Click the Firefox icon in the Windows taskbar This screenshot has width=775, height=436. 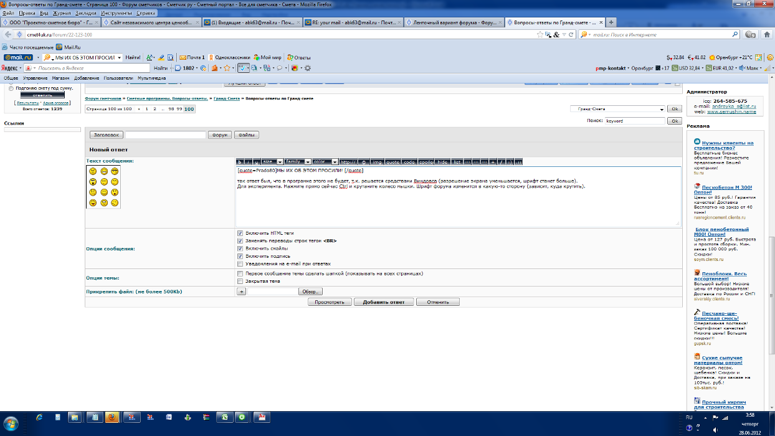[x=112, y=416]
